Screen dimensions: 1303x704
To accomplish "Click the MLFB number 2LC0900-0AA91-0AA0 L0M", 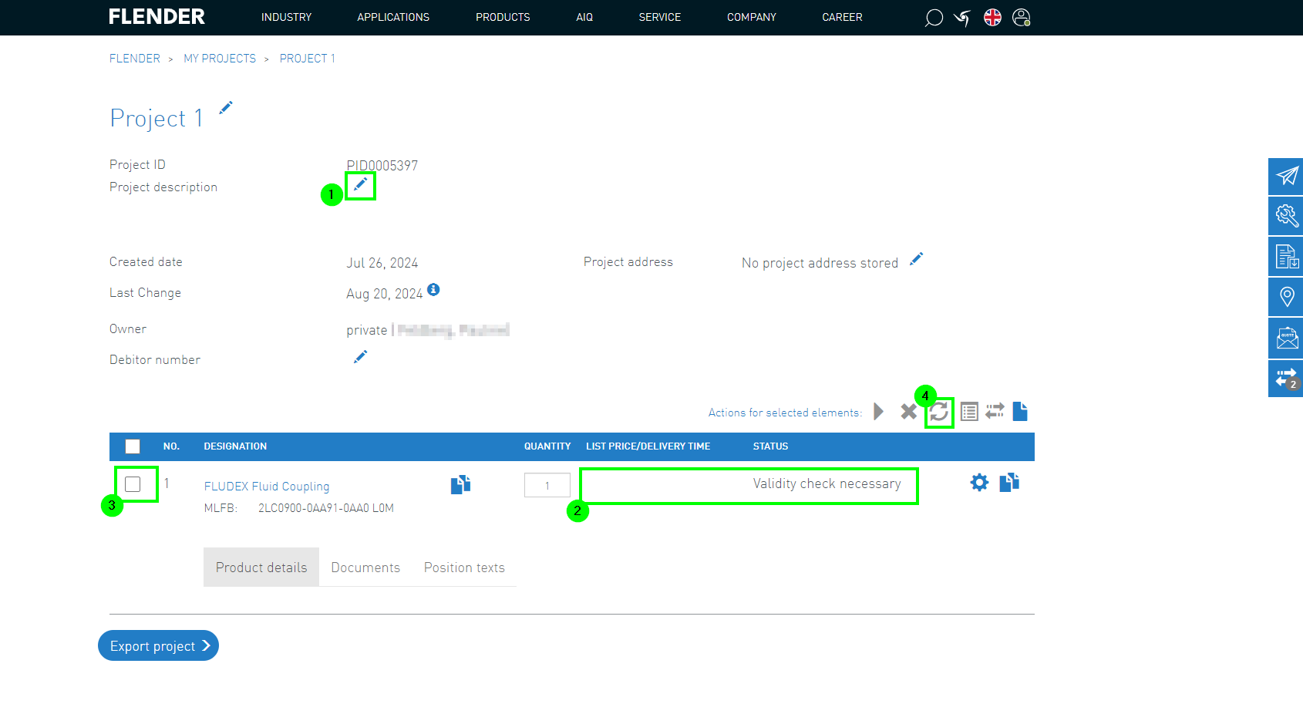I will [x=326, y=508].
